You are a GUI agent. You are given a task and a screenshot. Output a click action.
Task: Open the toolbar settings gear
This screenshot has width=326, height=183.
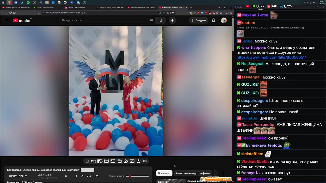(x=145, y=161)
